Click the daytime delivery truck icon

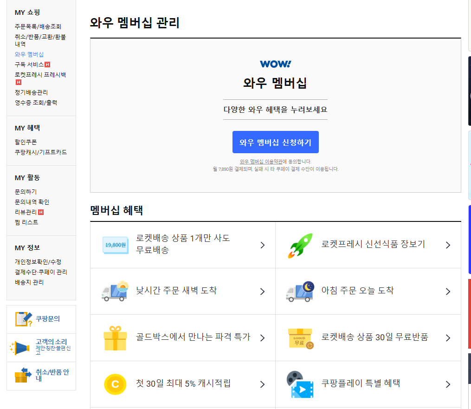click(x=115, y=291)
